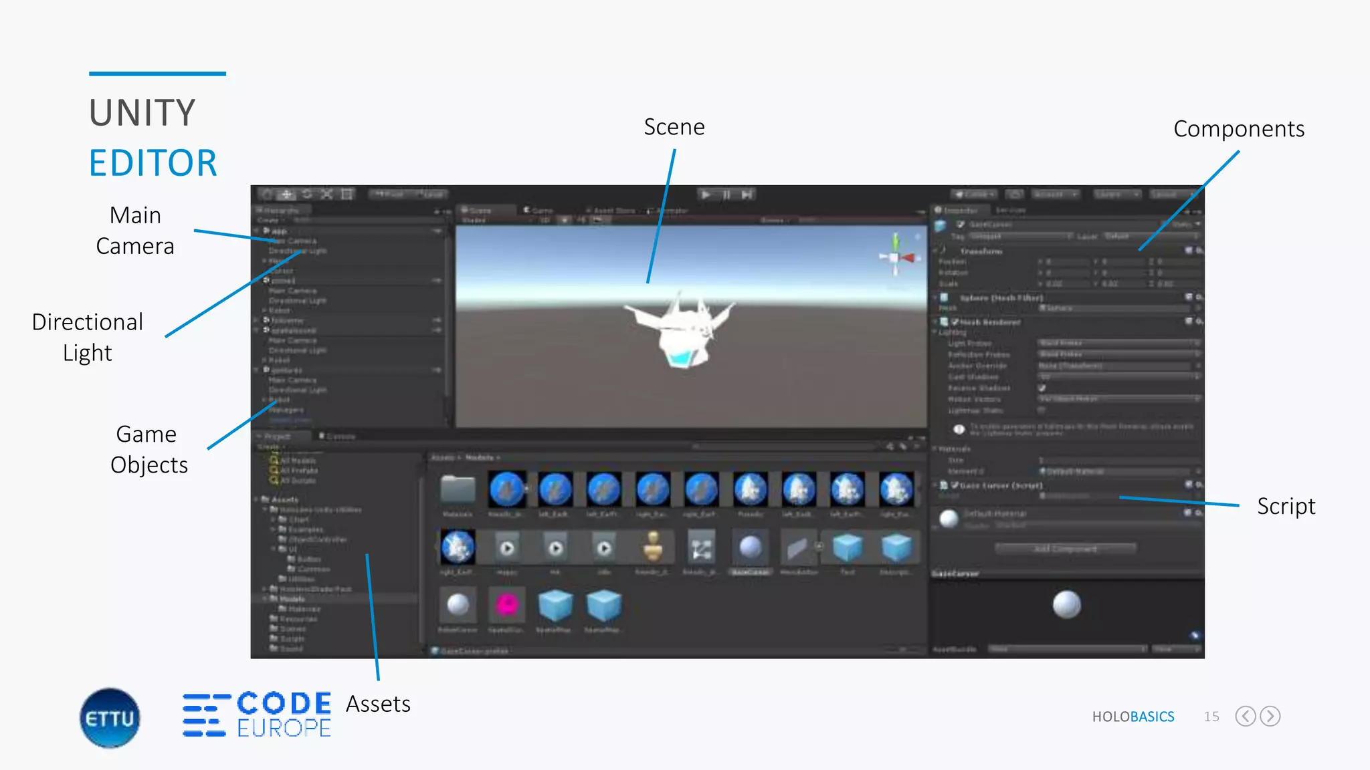The width and height of the screenshot is (1370, 770).
Task: Select the Hand tool in Unity toolbar
Action: (x=267, y=195)
